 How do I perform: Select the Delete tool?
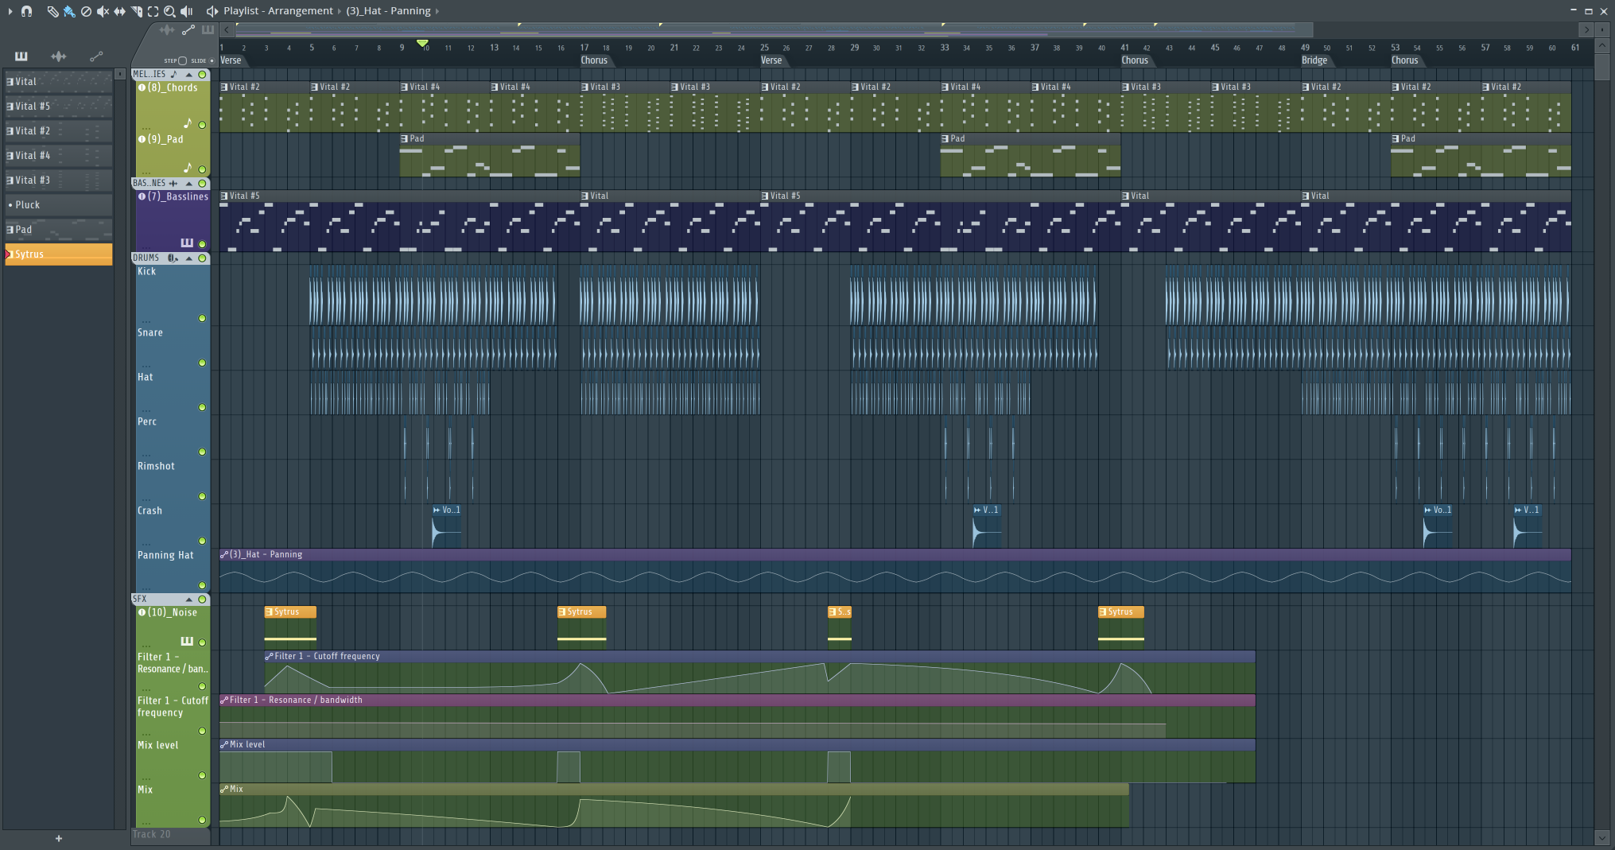coord(86,11)
